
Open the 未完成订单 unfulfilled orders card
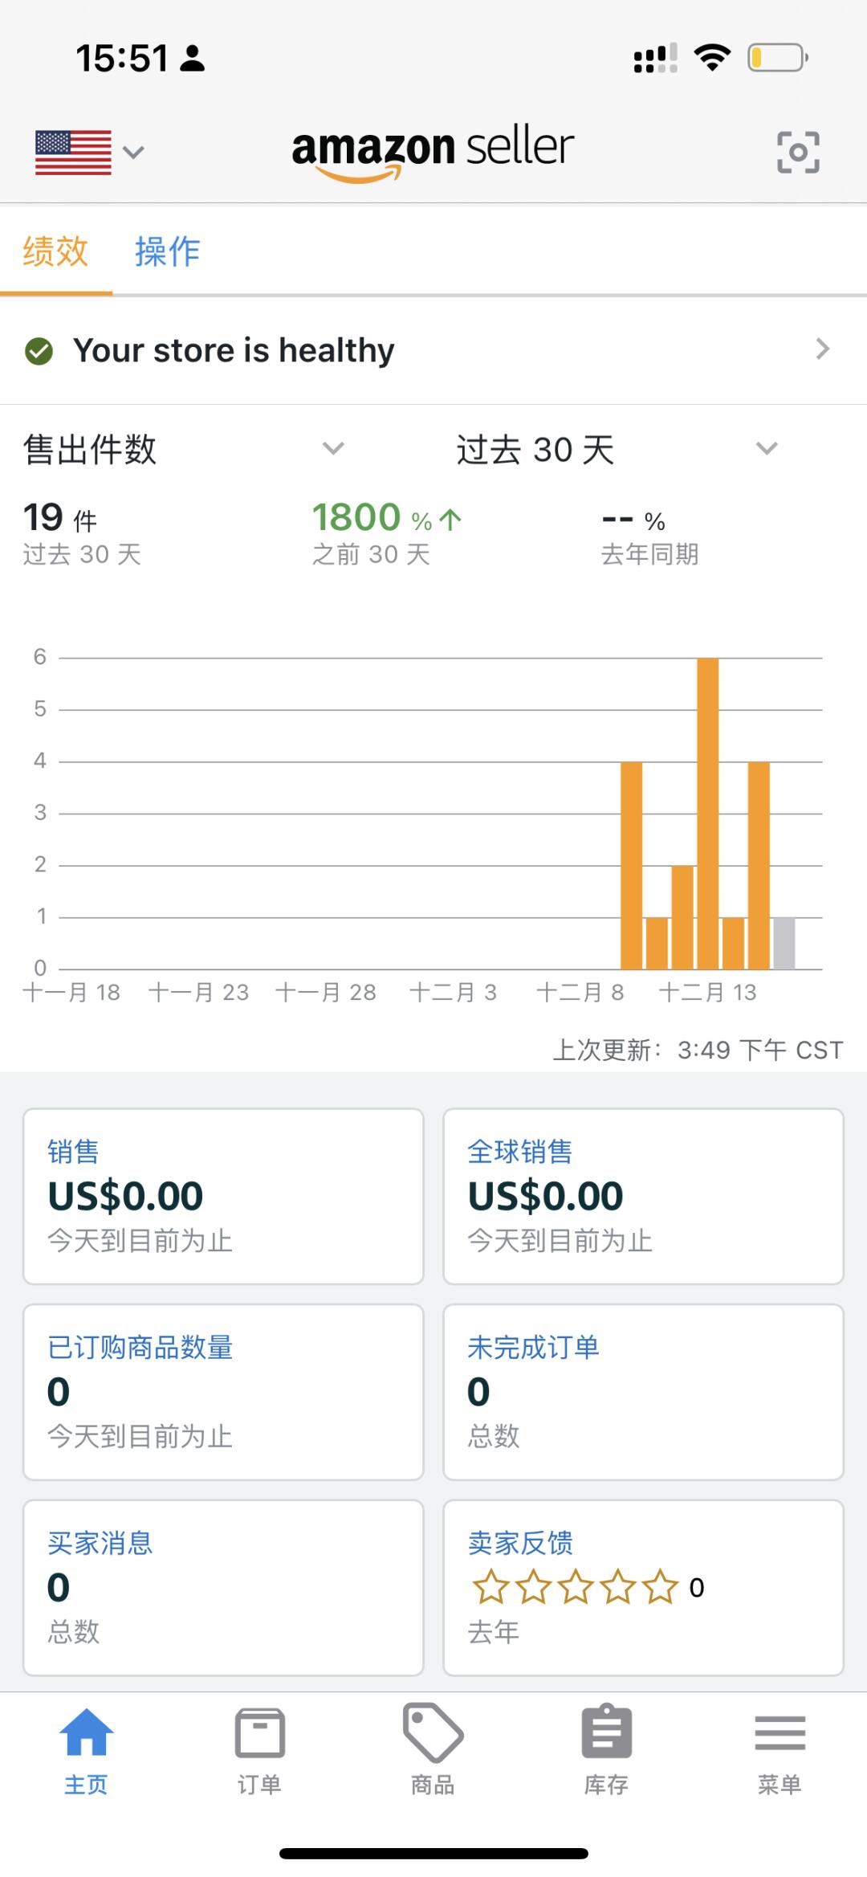click(643, 1391)
